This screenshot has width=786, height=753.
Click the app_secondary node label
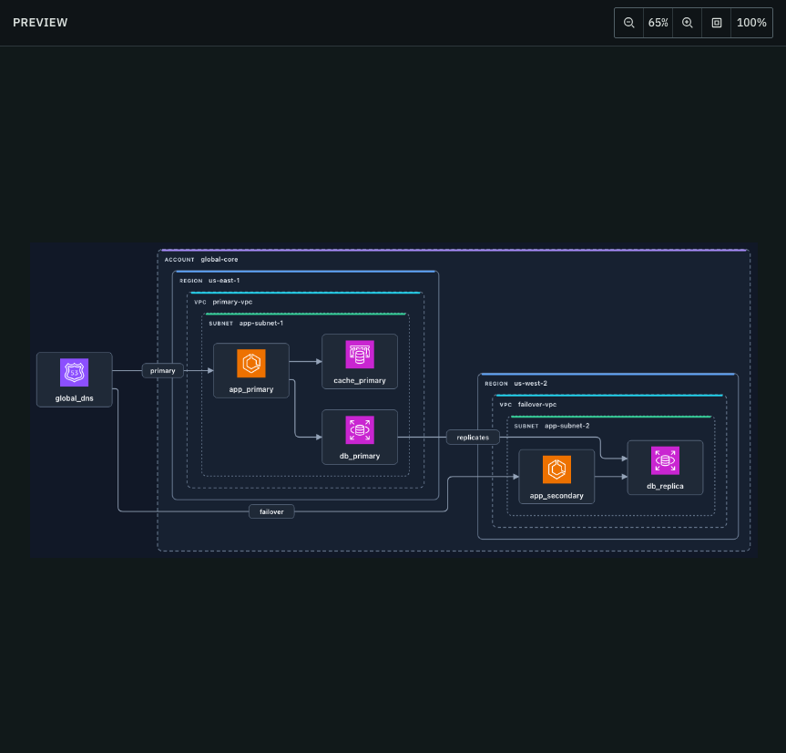[556, 496]
